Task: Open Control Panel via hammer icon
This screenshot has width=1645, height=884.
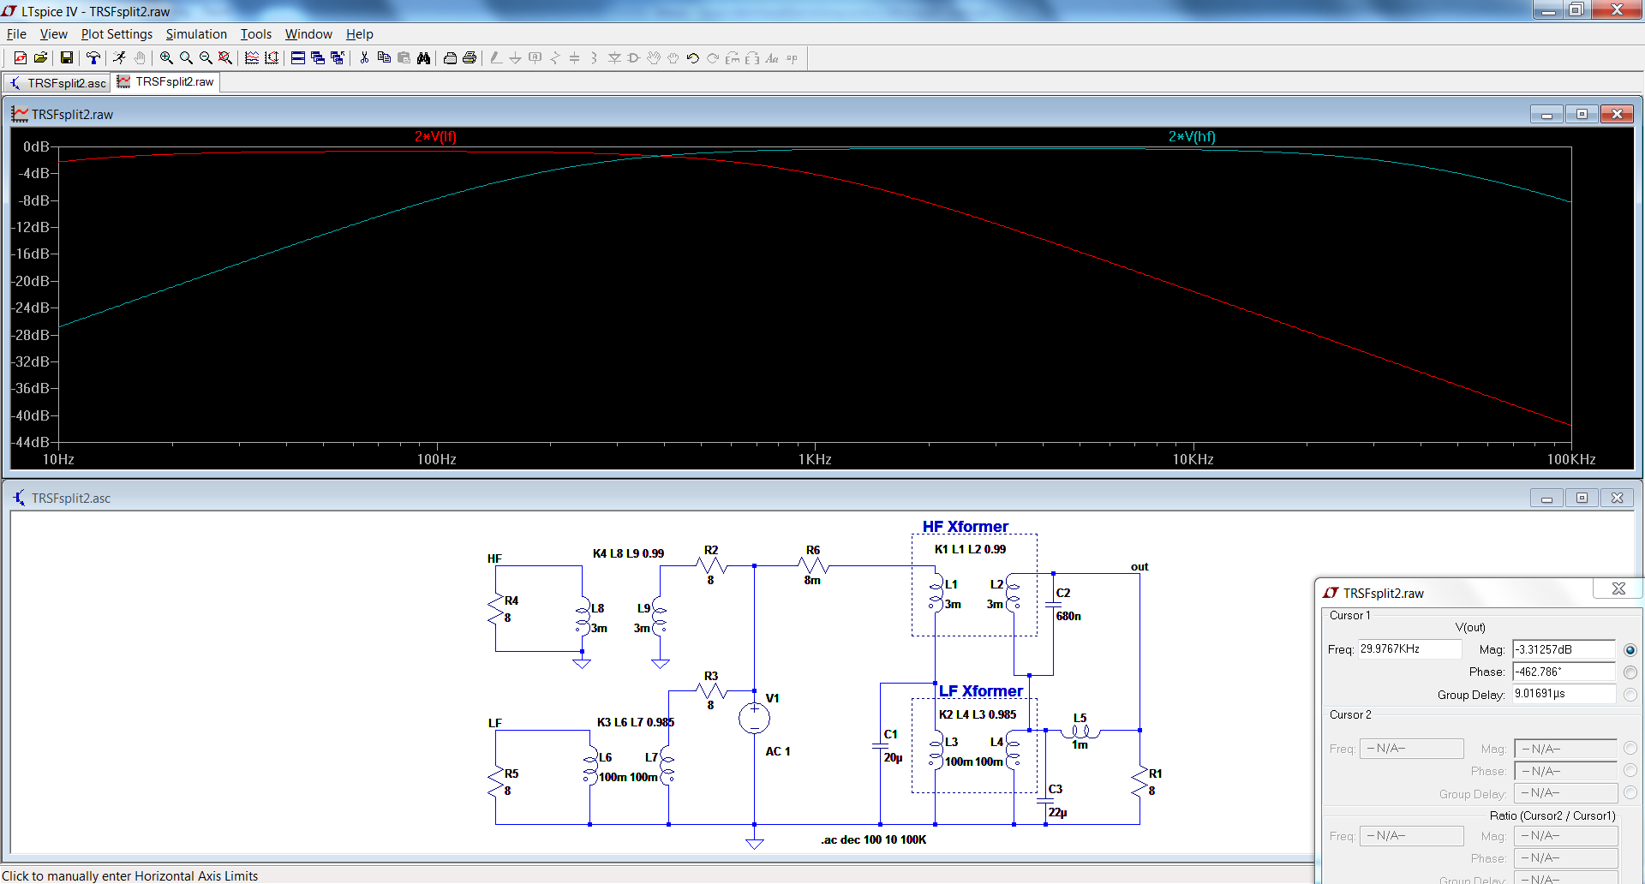Action: (93, 58)
